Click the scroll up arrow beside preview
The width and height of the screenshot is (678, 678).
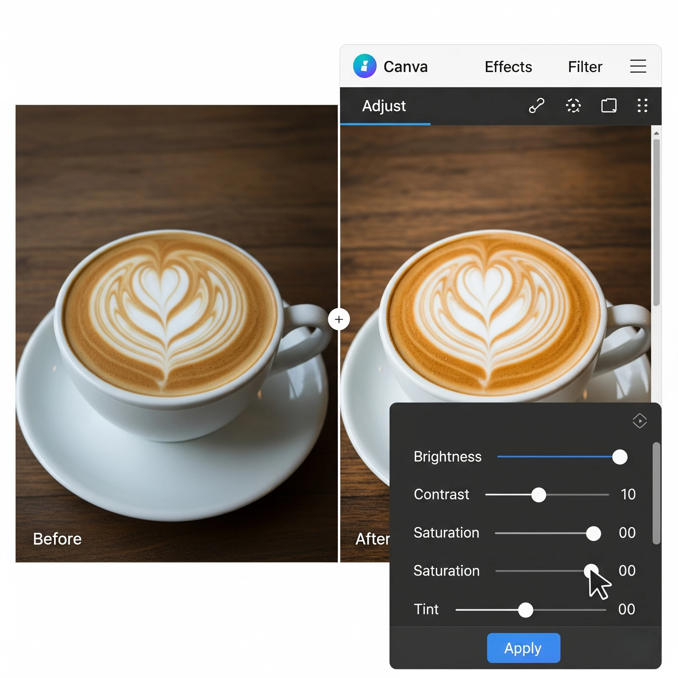point(656,133)
